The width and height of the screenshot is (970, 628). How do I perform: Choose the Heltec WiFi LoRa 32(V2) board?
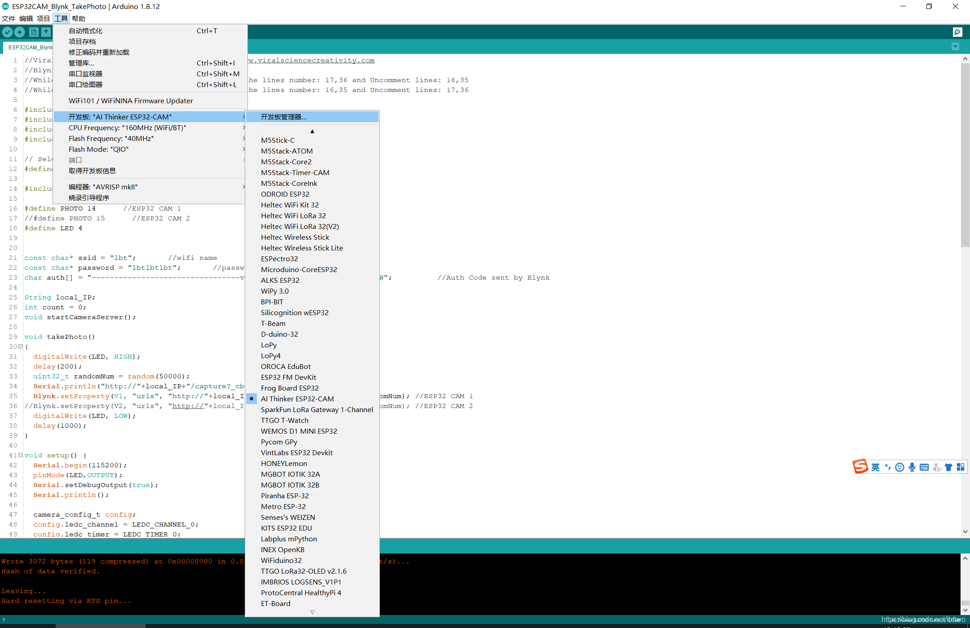click(312, 226)
